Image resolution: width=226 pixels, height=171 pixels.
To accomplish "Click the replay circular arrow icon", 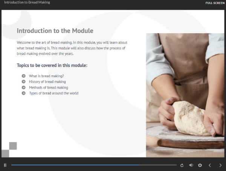I will click(x=182, y=165).
